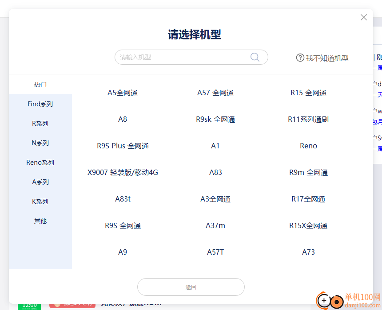Switch to A系列 category
This screenshot has width=382, height=310.
40,182
